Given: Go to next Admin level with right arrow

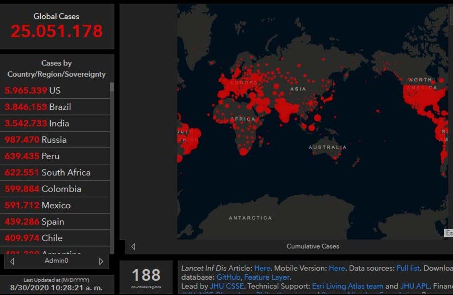Looking at the screenshot, I should coord(101,261).
